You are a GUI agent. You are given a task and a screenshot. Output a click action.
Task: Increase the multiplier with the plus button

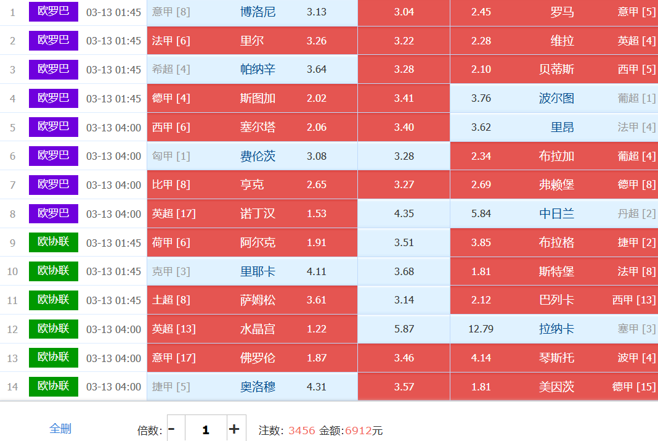[x=234, y=429]
